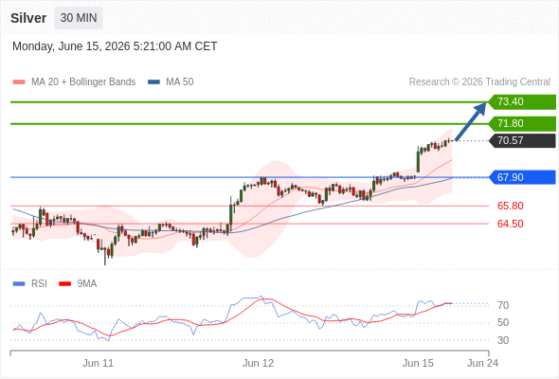Click the 9MA legend swatch
This screenshot has width=559, height=379.
coord(64,284)
